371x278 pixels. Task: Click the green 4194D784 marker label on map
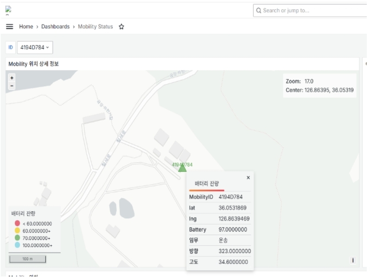(x=182, y=165)
